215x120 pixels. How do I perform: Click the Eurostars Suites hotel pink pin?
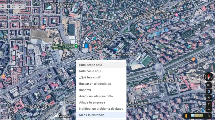pyautogui.click(x=177, y=15)
